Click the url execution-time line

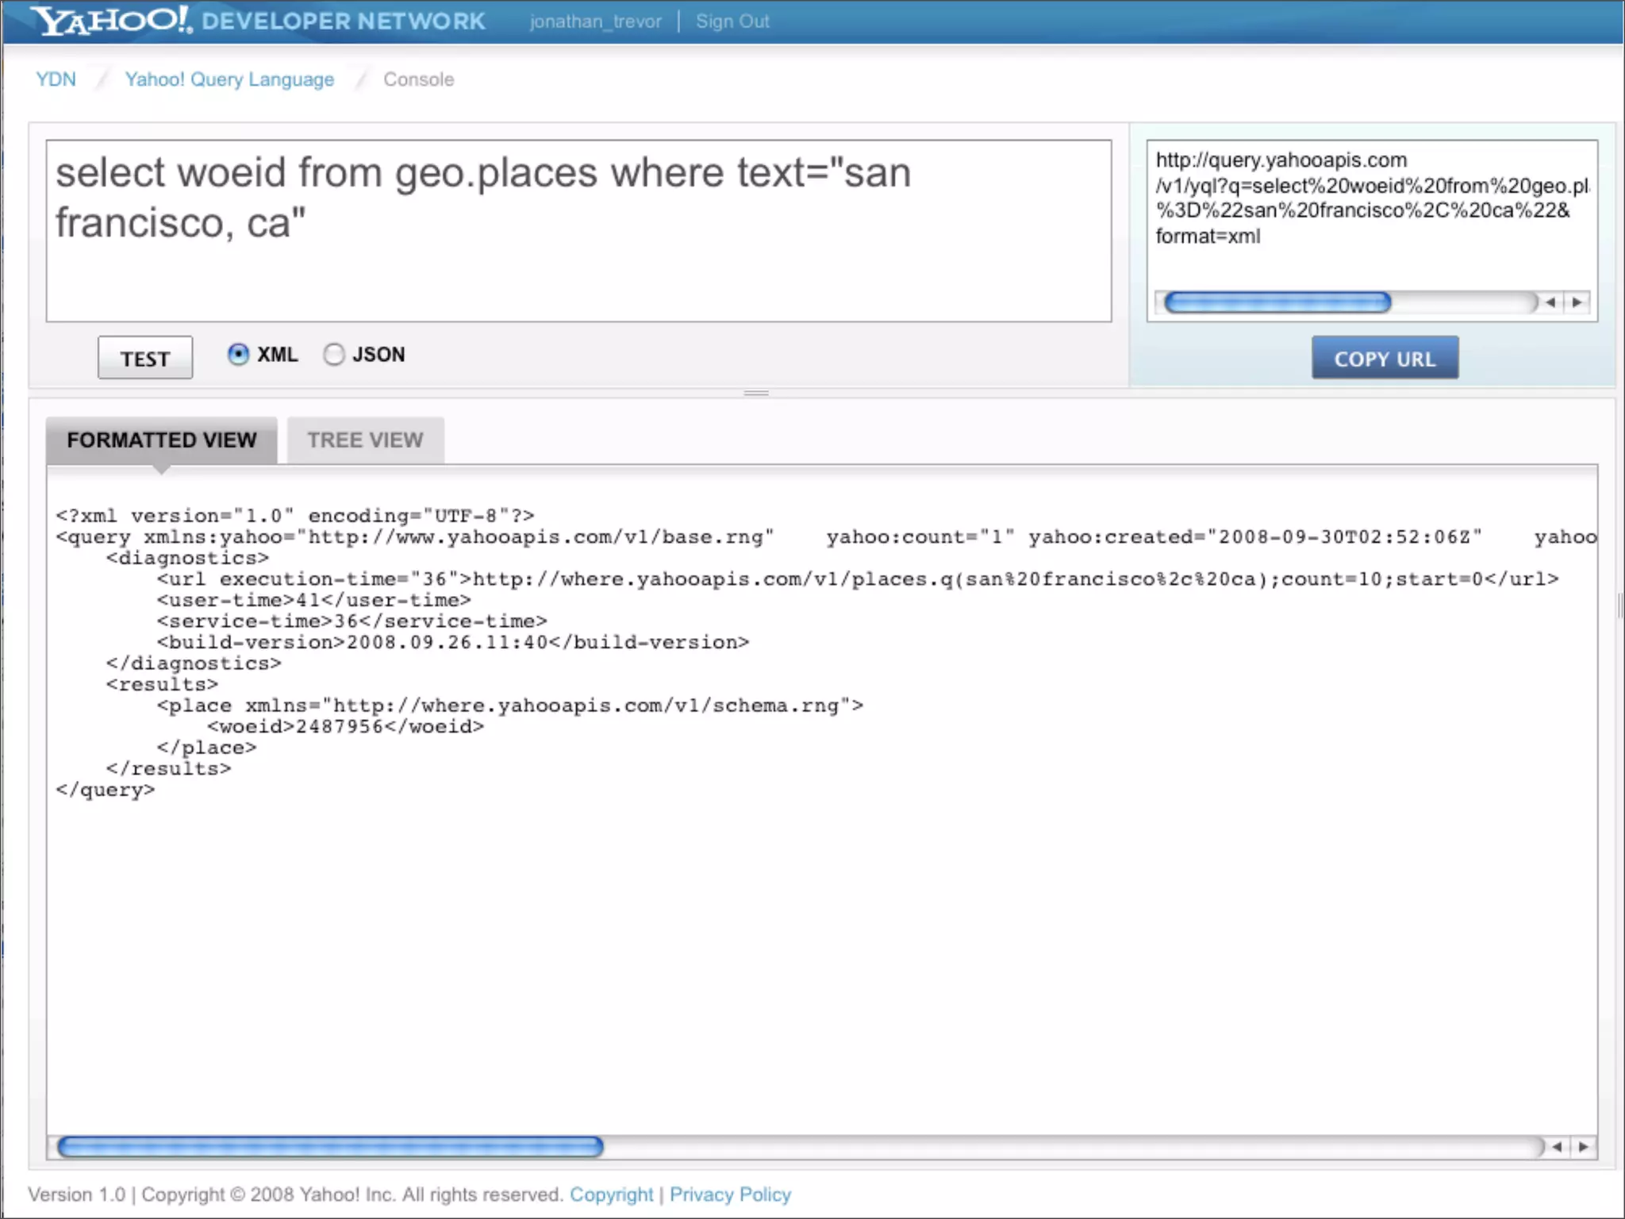point(858,579)
